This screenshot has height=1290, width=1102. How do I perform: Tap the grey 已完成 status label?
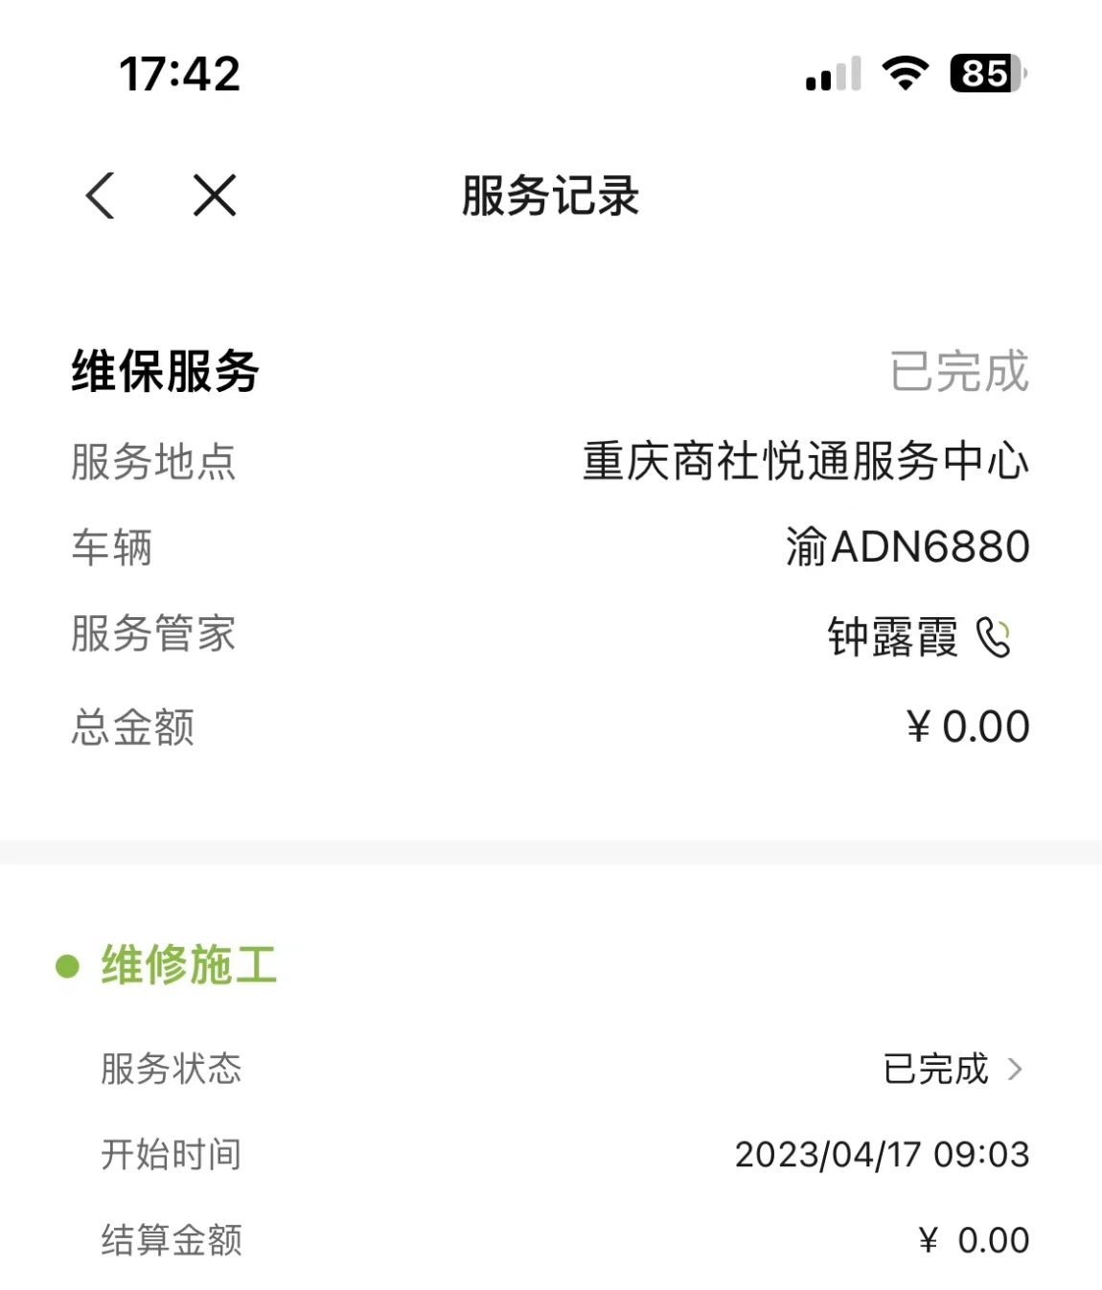click(959, 371)
